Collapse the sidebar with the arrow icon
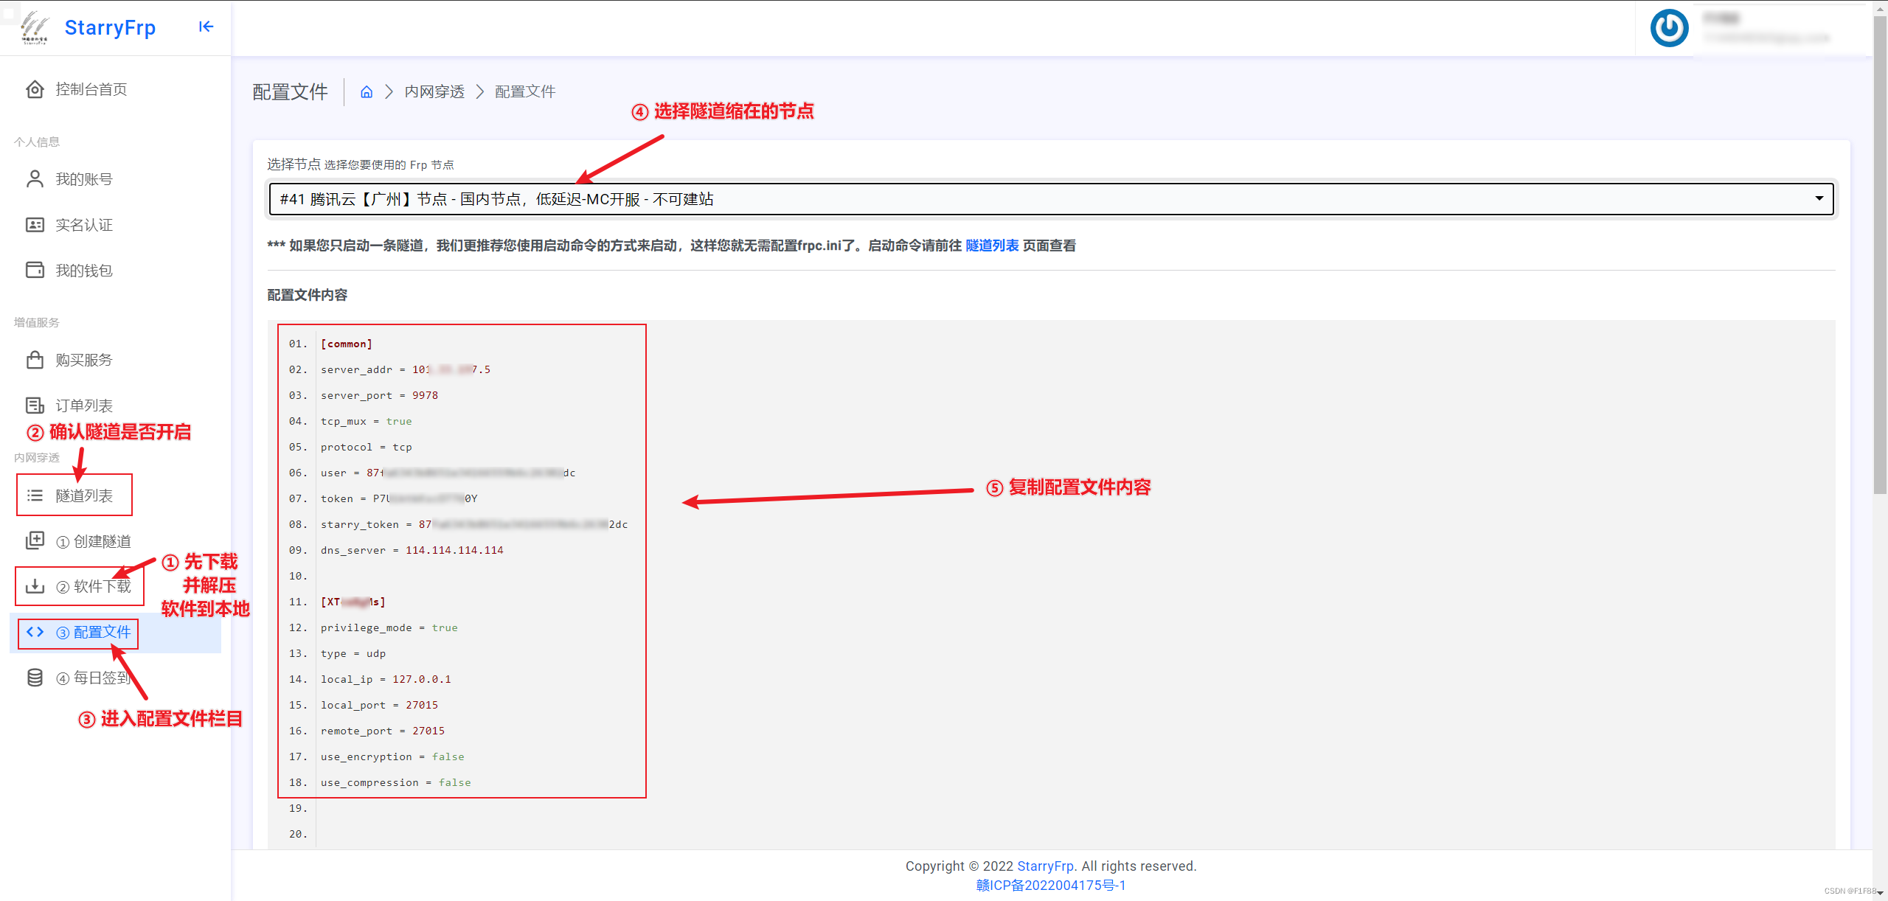 pos(206,27)
